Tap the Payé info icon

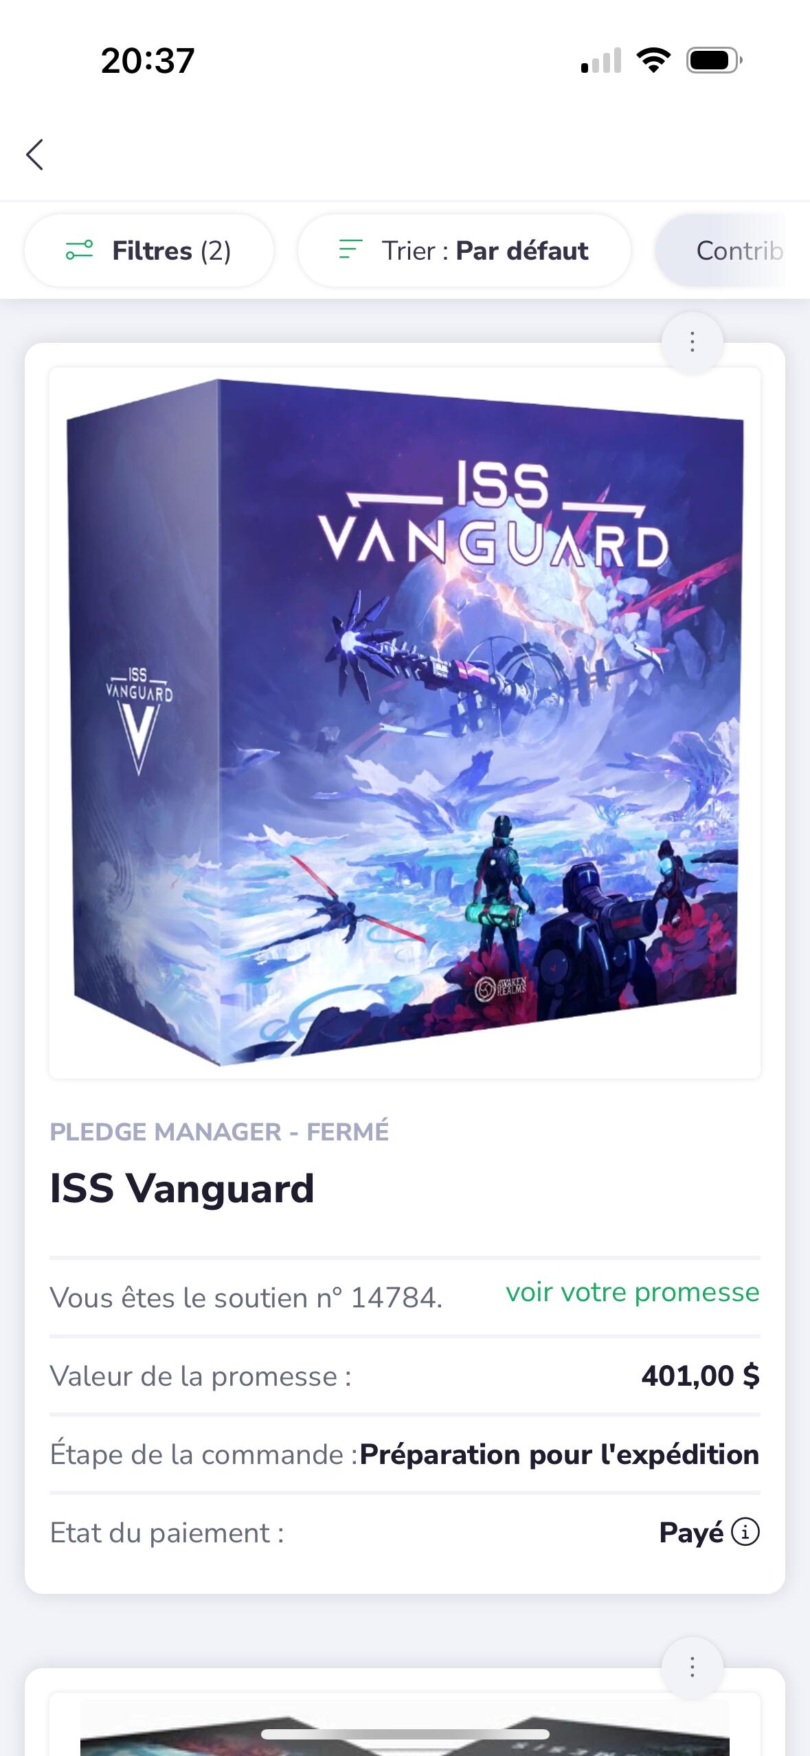745,1531
